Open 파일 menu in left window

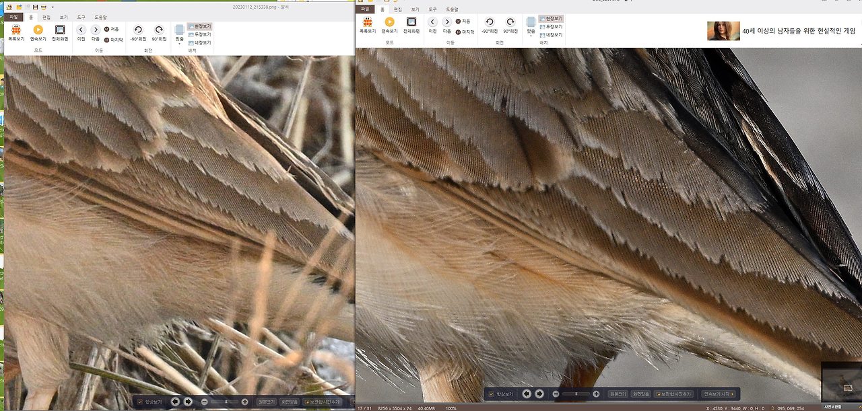pos(13,17)
